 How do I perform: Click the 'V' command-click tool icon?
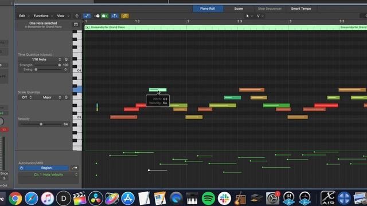click(x=258, y=16)
